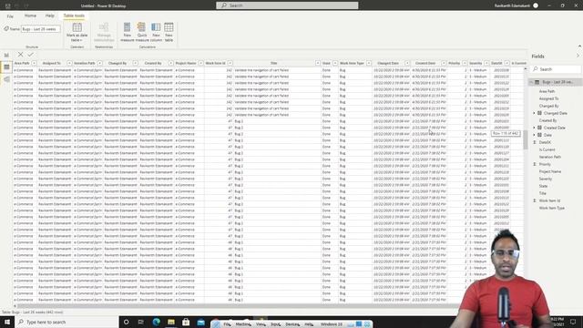Open the Area Path column filter dropdown
583x328 pixels.
click(x=34, y=63)
